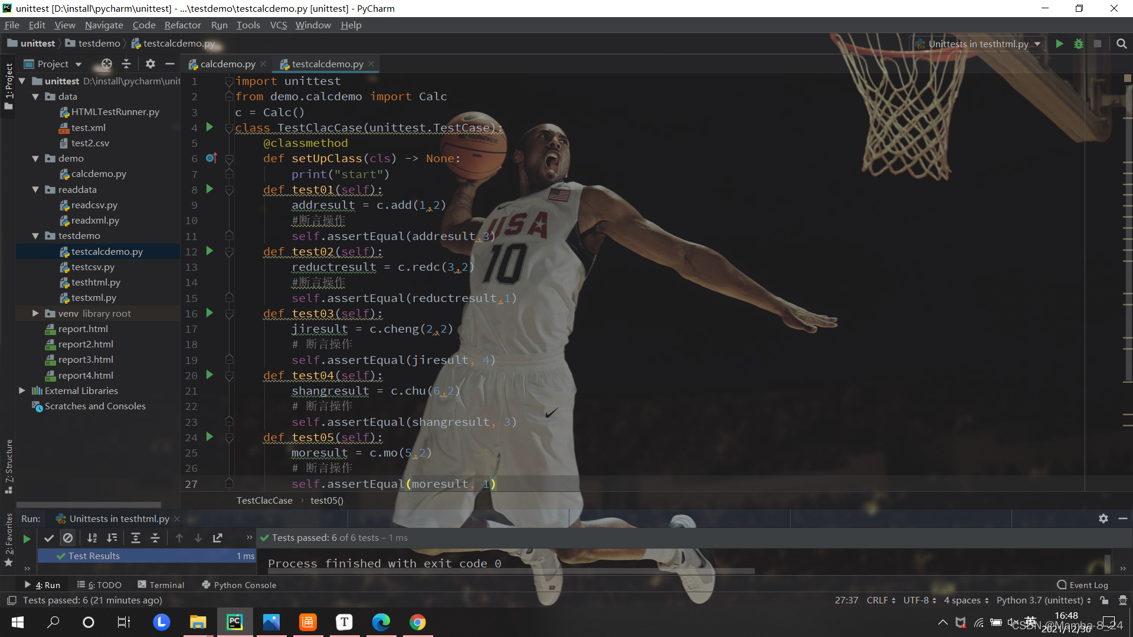Export test results icon
Viewport: 1133px width, 637px height.
[218, 538]
